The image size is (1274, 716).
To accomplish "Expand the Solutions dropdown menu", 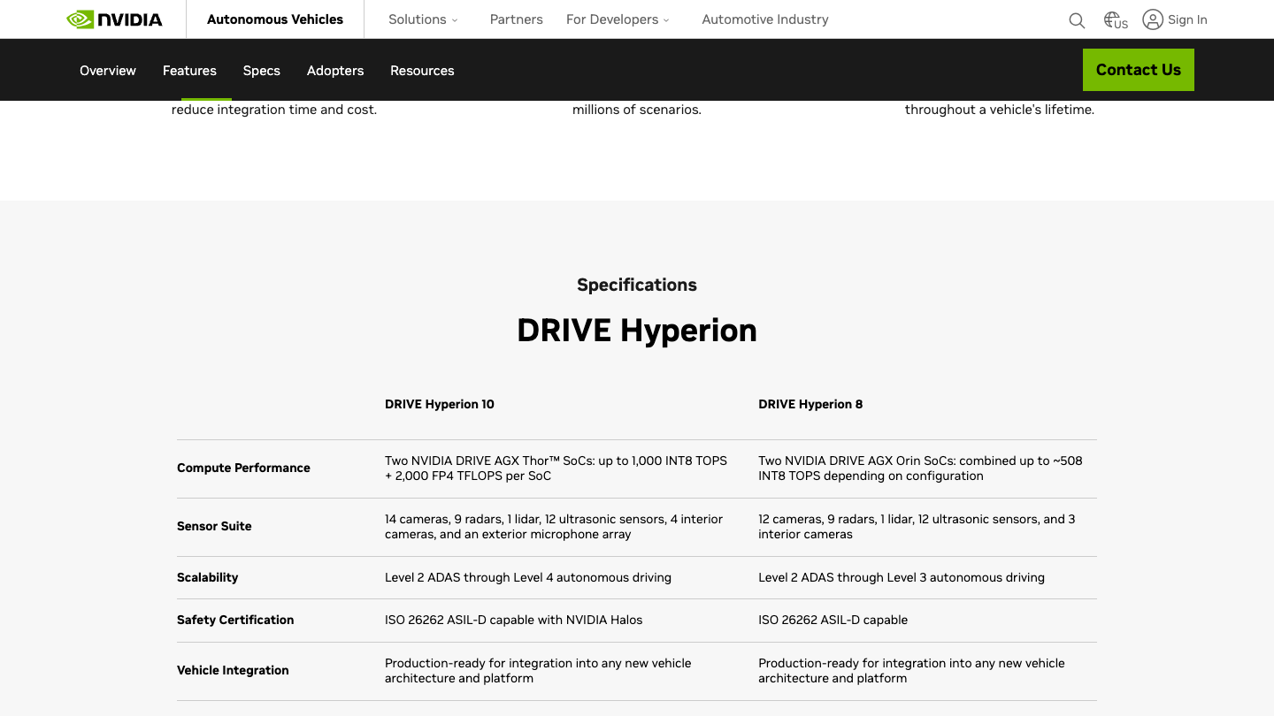I will pos(423,19).
